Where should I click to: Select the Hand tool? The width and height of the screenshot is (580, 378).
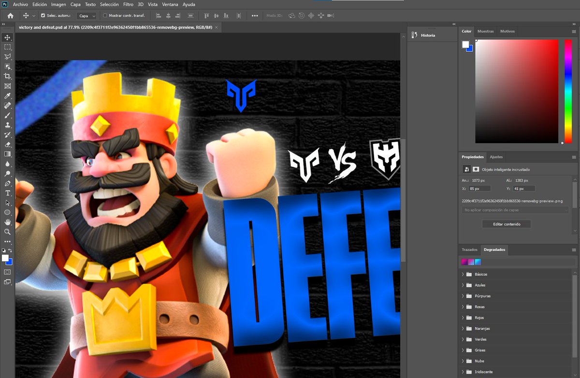[7, 222]
